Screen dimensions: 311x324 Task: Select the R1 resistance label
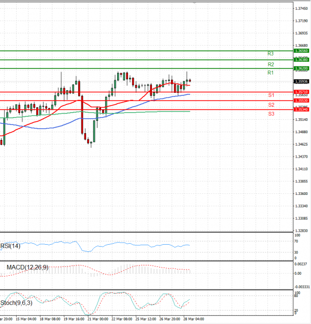pos(271,73)
